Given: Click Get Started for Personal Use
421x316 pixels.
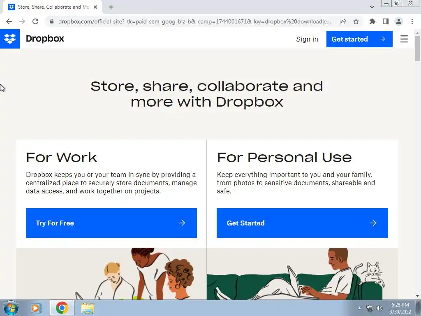Looking at the screenshot, I should pos(302,223).
